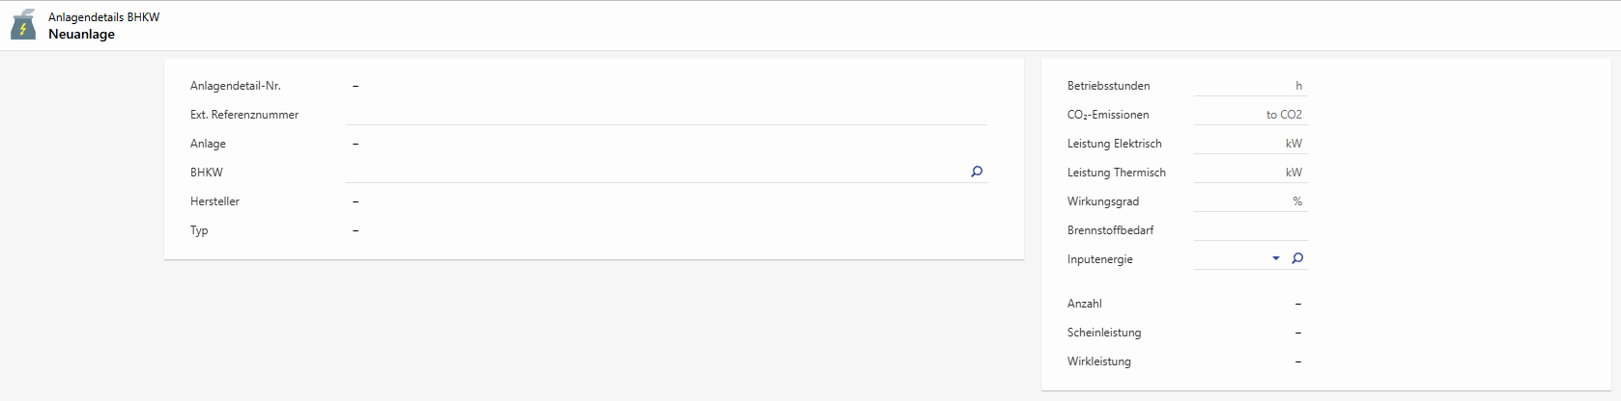Focus the Leistung Elektrisch kW field
Viewport: 1621px width, 401px height.
pyautogui.click(x=1237, y=143)
